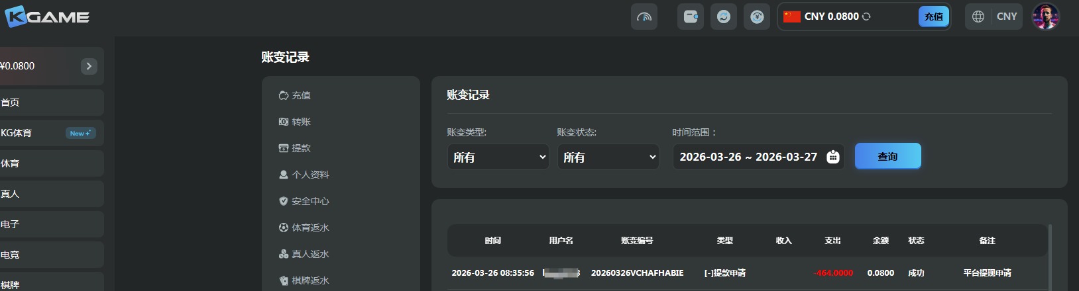The image size is (1079, 291).
Task: Open 真人 live casino in left sidebar
Action: [x=52, y=194]
